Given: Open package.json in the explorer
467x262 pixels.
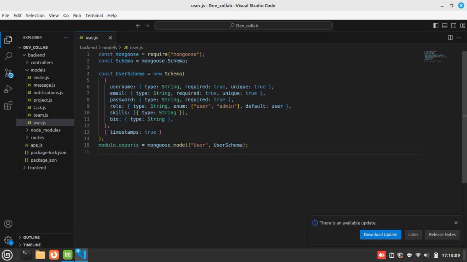Looking at the screenshot, I should pos(45,160).
